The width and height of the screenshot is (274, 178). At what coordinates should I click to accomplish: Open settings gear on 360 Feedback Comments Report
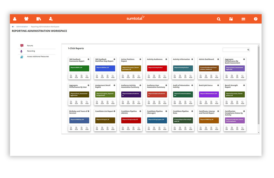(89, 59)
